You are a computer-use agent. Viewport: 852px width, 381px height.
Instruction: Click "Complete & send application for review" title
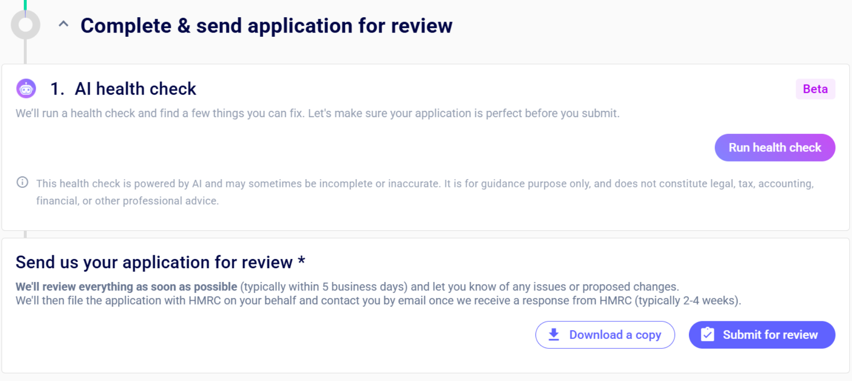pos(266,26)
